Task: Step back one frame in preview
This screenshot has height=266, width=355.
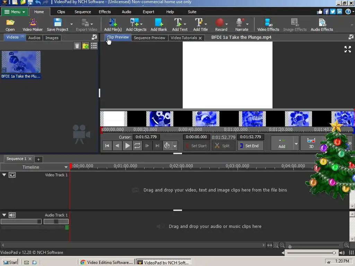Action: 117,146
